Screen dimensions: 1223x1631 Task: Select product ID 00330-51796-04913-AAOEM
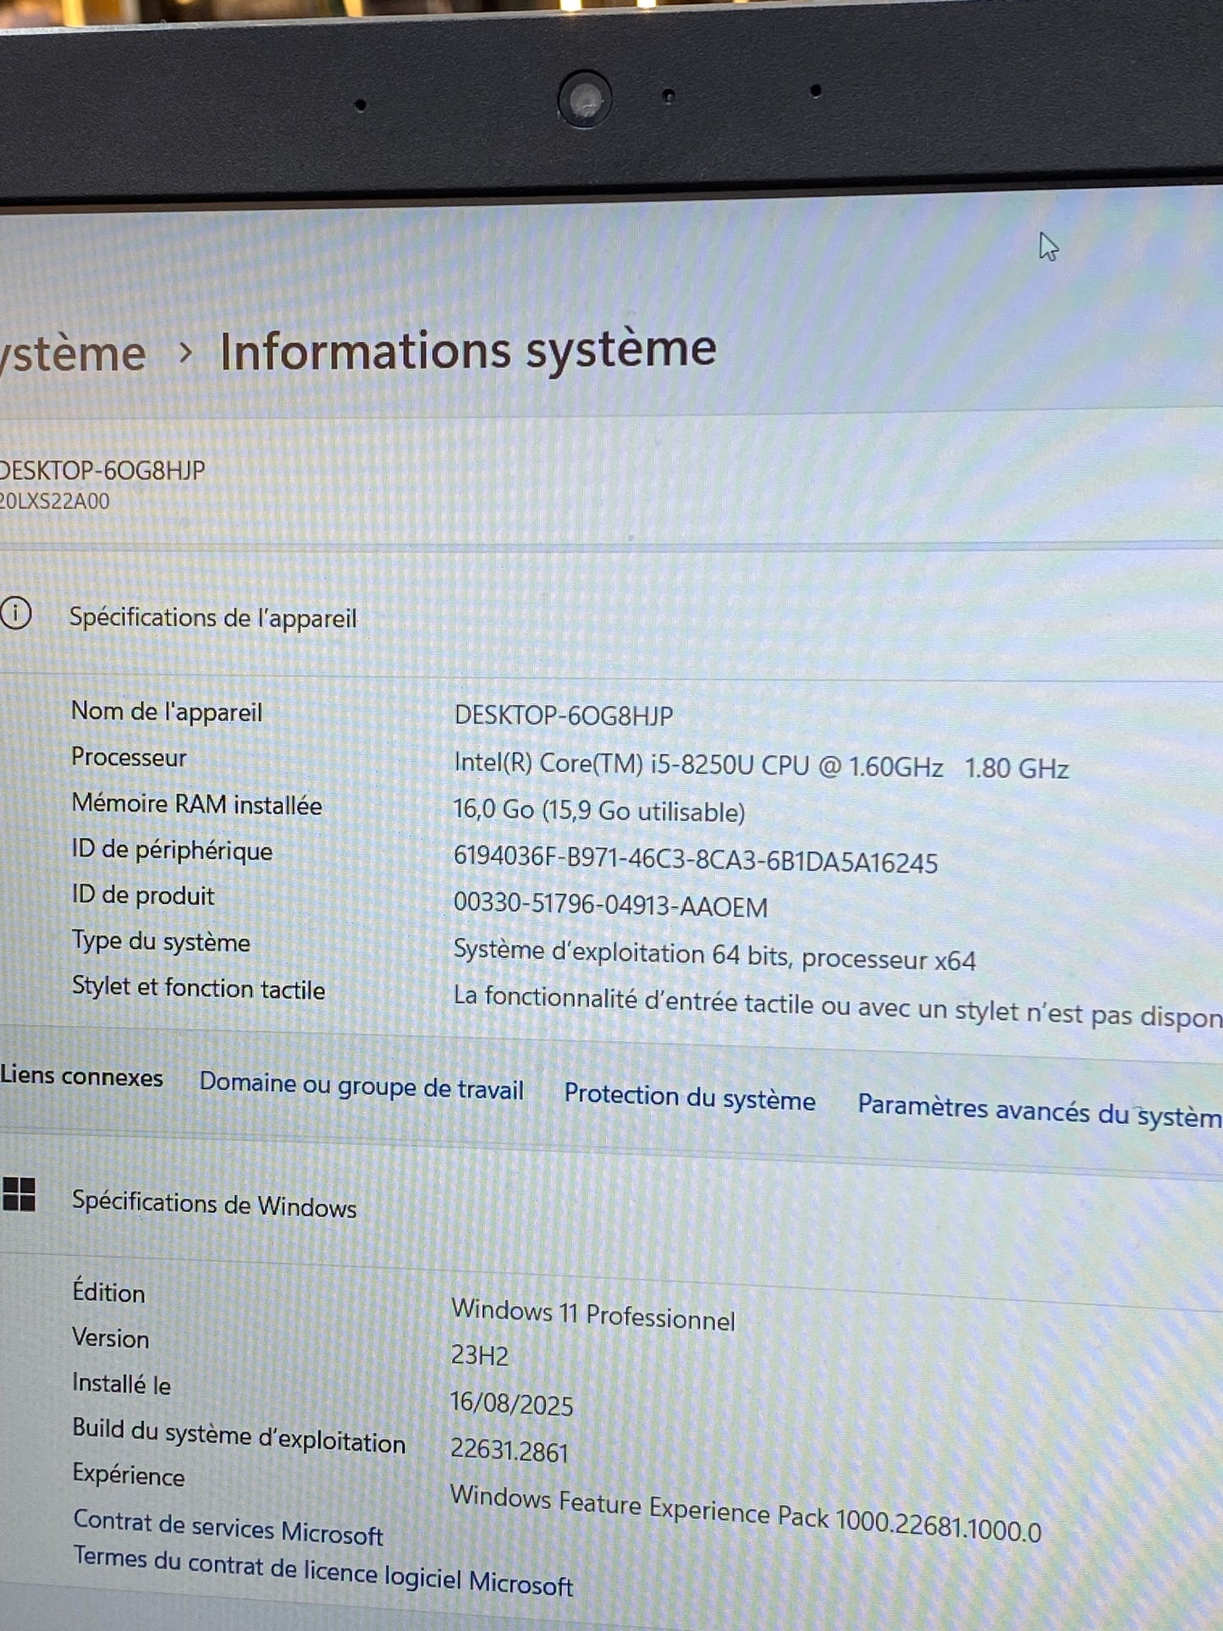pyautogui.click(x=610, y=905)
